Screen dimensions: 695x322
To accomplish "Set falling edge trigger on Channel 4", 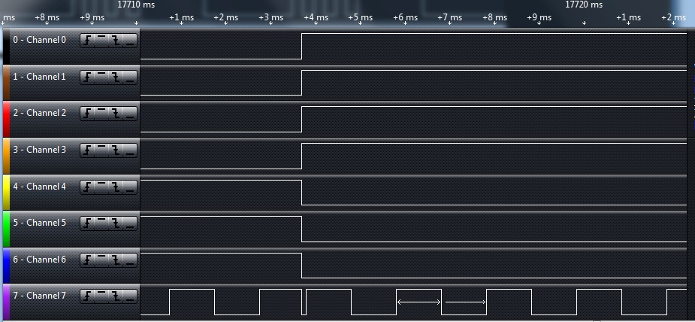I will pos(116,187).
